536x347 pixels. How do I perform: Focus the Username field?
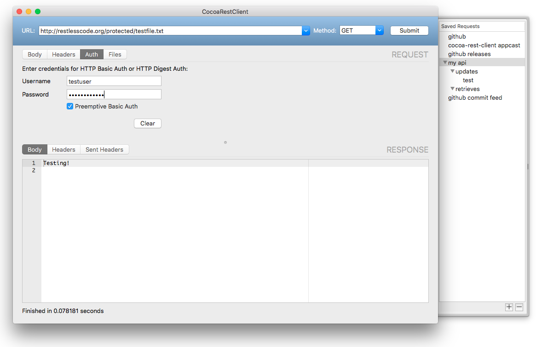[x=114, y=81]
